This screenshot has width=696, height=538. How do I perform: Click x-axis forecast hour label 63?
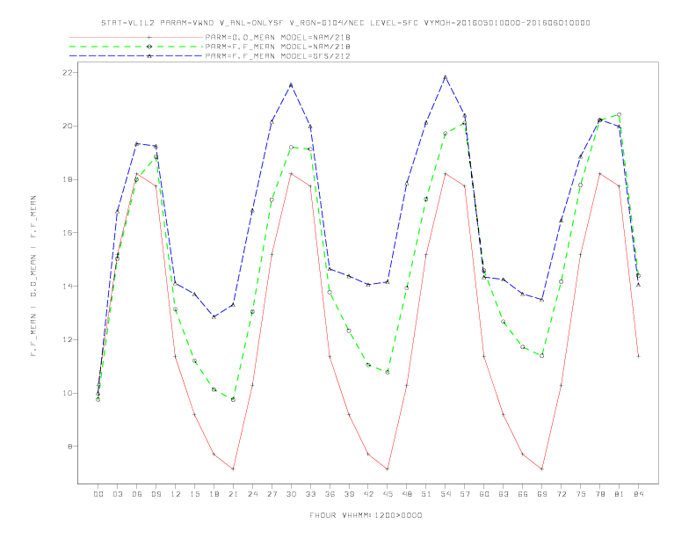click(504, 494)
